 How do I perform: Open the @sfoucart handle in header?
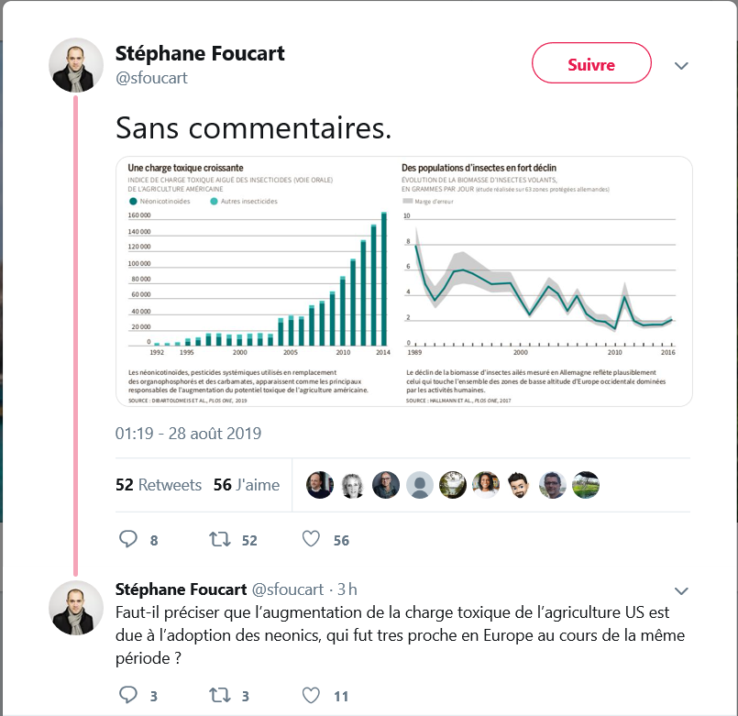[151, 78]
